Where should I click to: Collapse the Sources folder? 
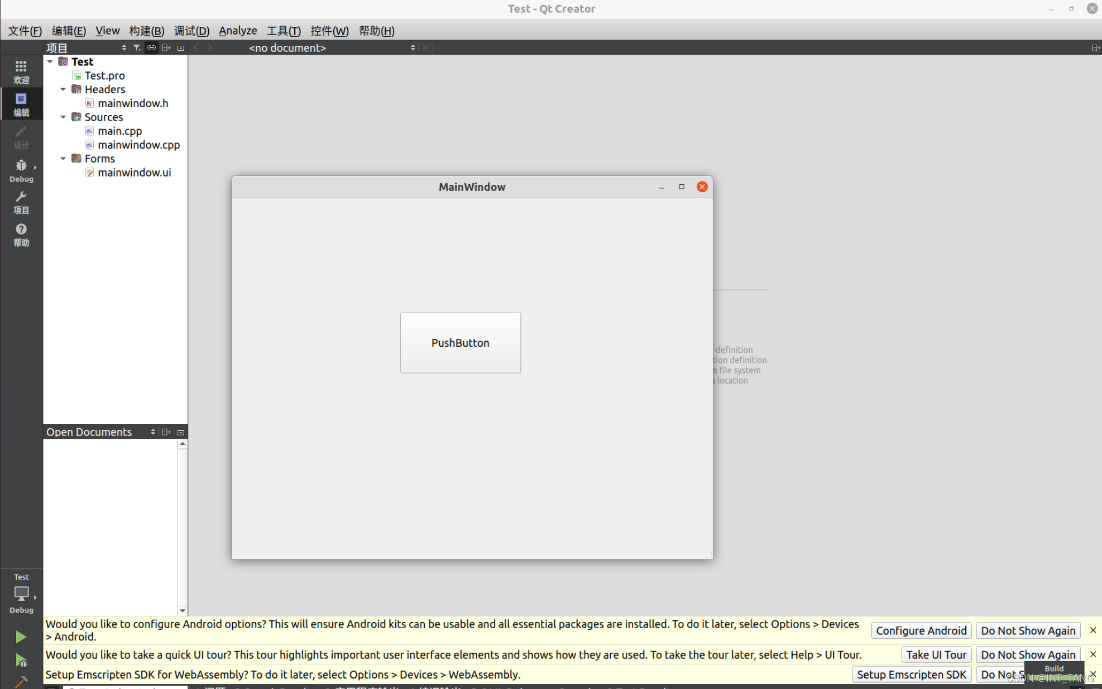[x=63, y=117]
